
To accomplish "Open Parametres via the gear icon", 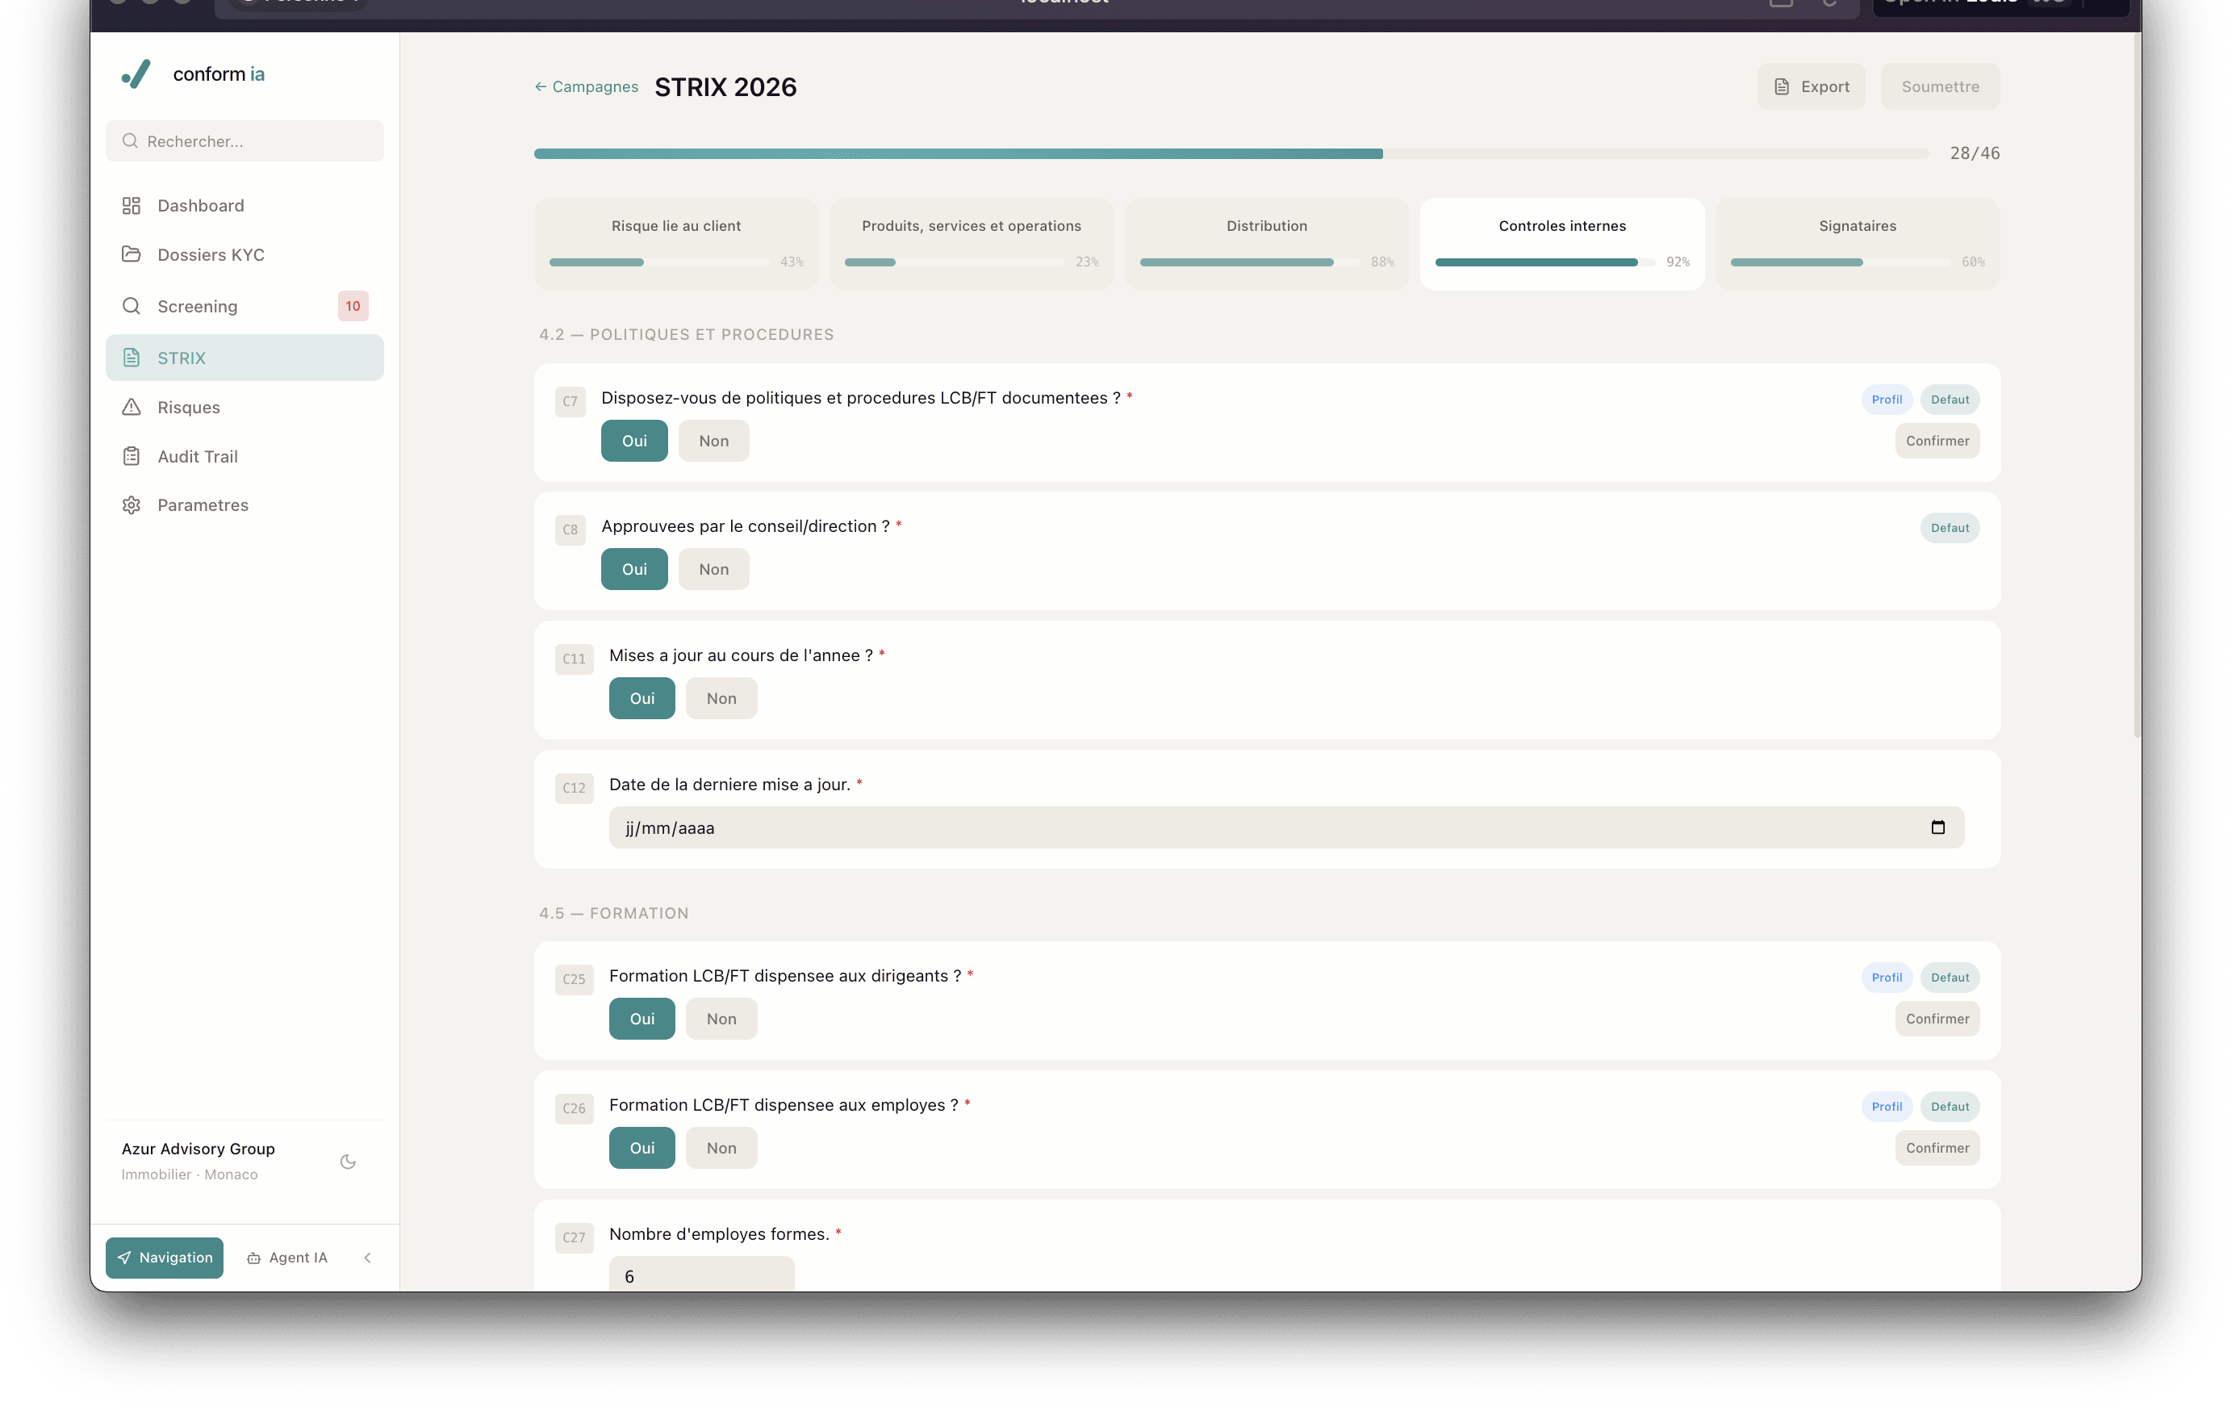I will 132,505.
